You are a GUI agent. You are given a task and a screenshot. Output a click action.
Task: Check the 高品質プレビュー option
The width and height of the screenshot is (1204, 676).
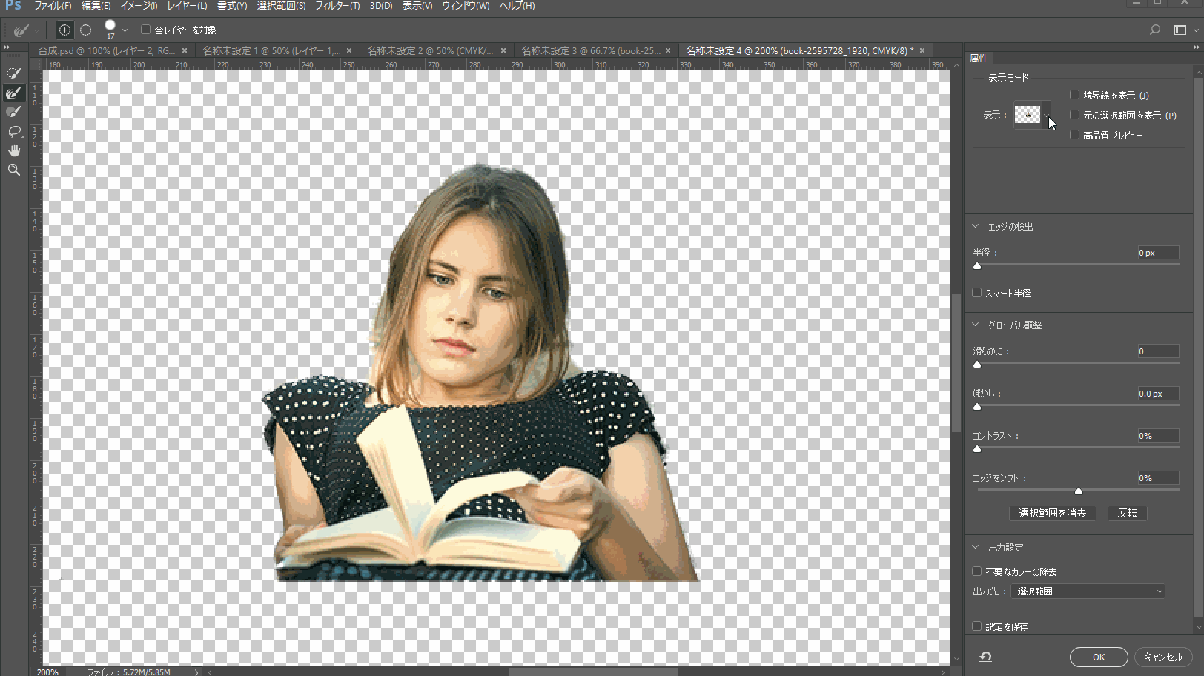tap(1074, 135)
